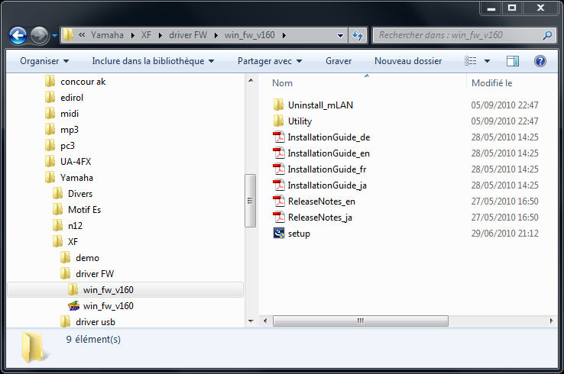The height and width of the screenshot is (374, 564).
Task: Maximize the Explorer window
Action: tap(512, 8)
